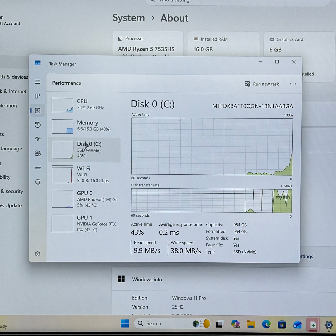Click the Processor card in Settings About
Viewport: 336px width, 336px height.
pos(148,44)
